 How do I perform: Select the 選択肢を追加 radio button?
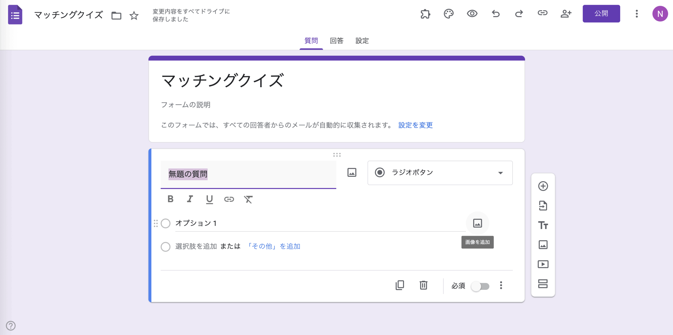click(166, 247)
